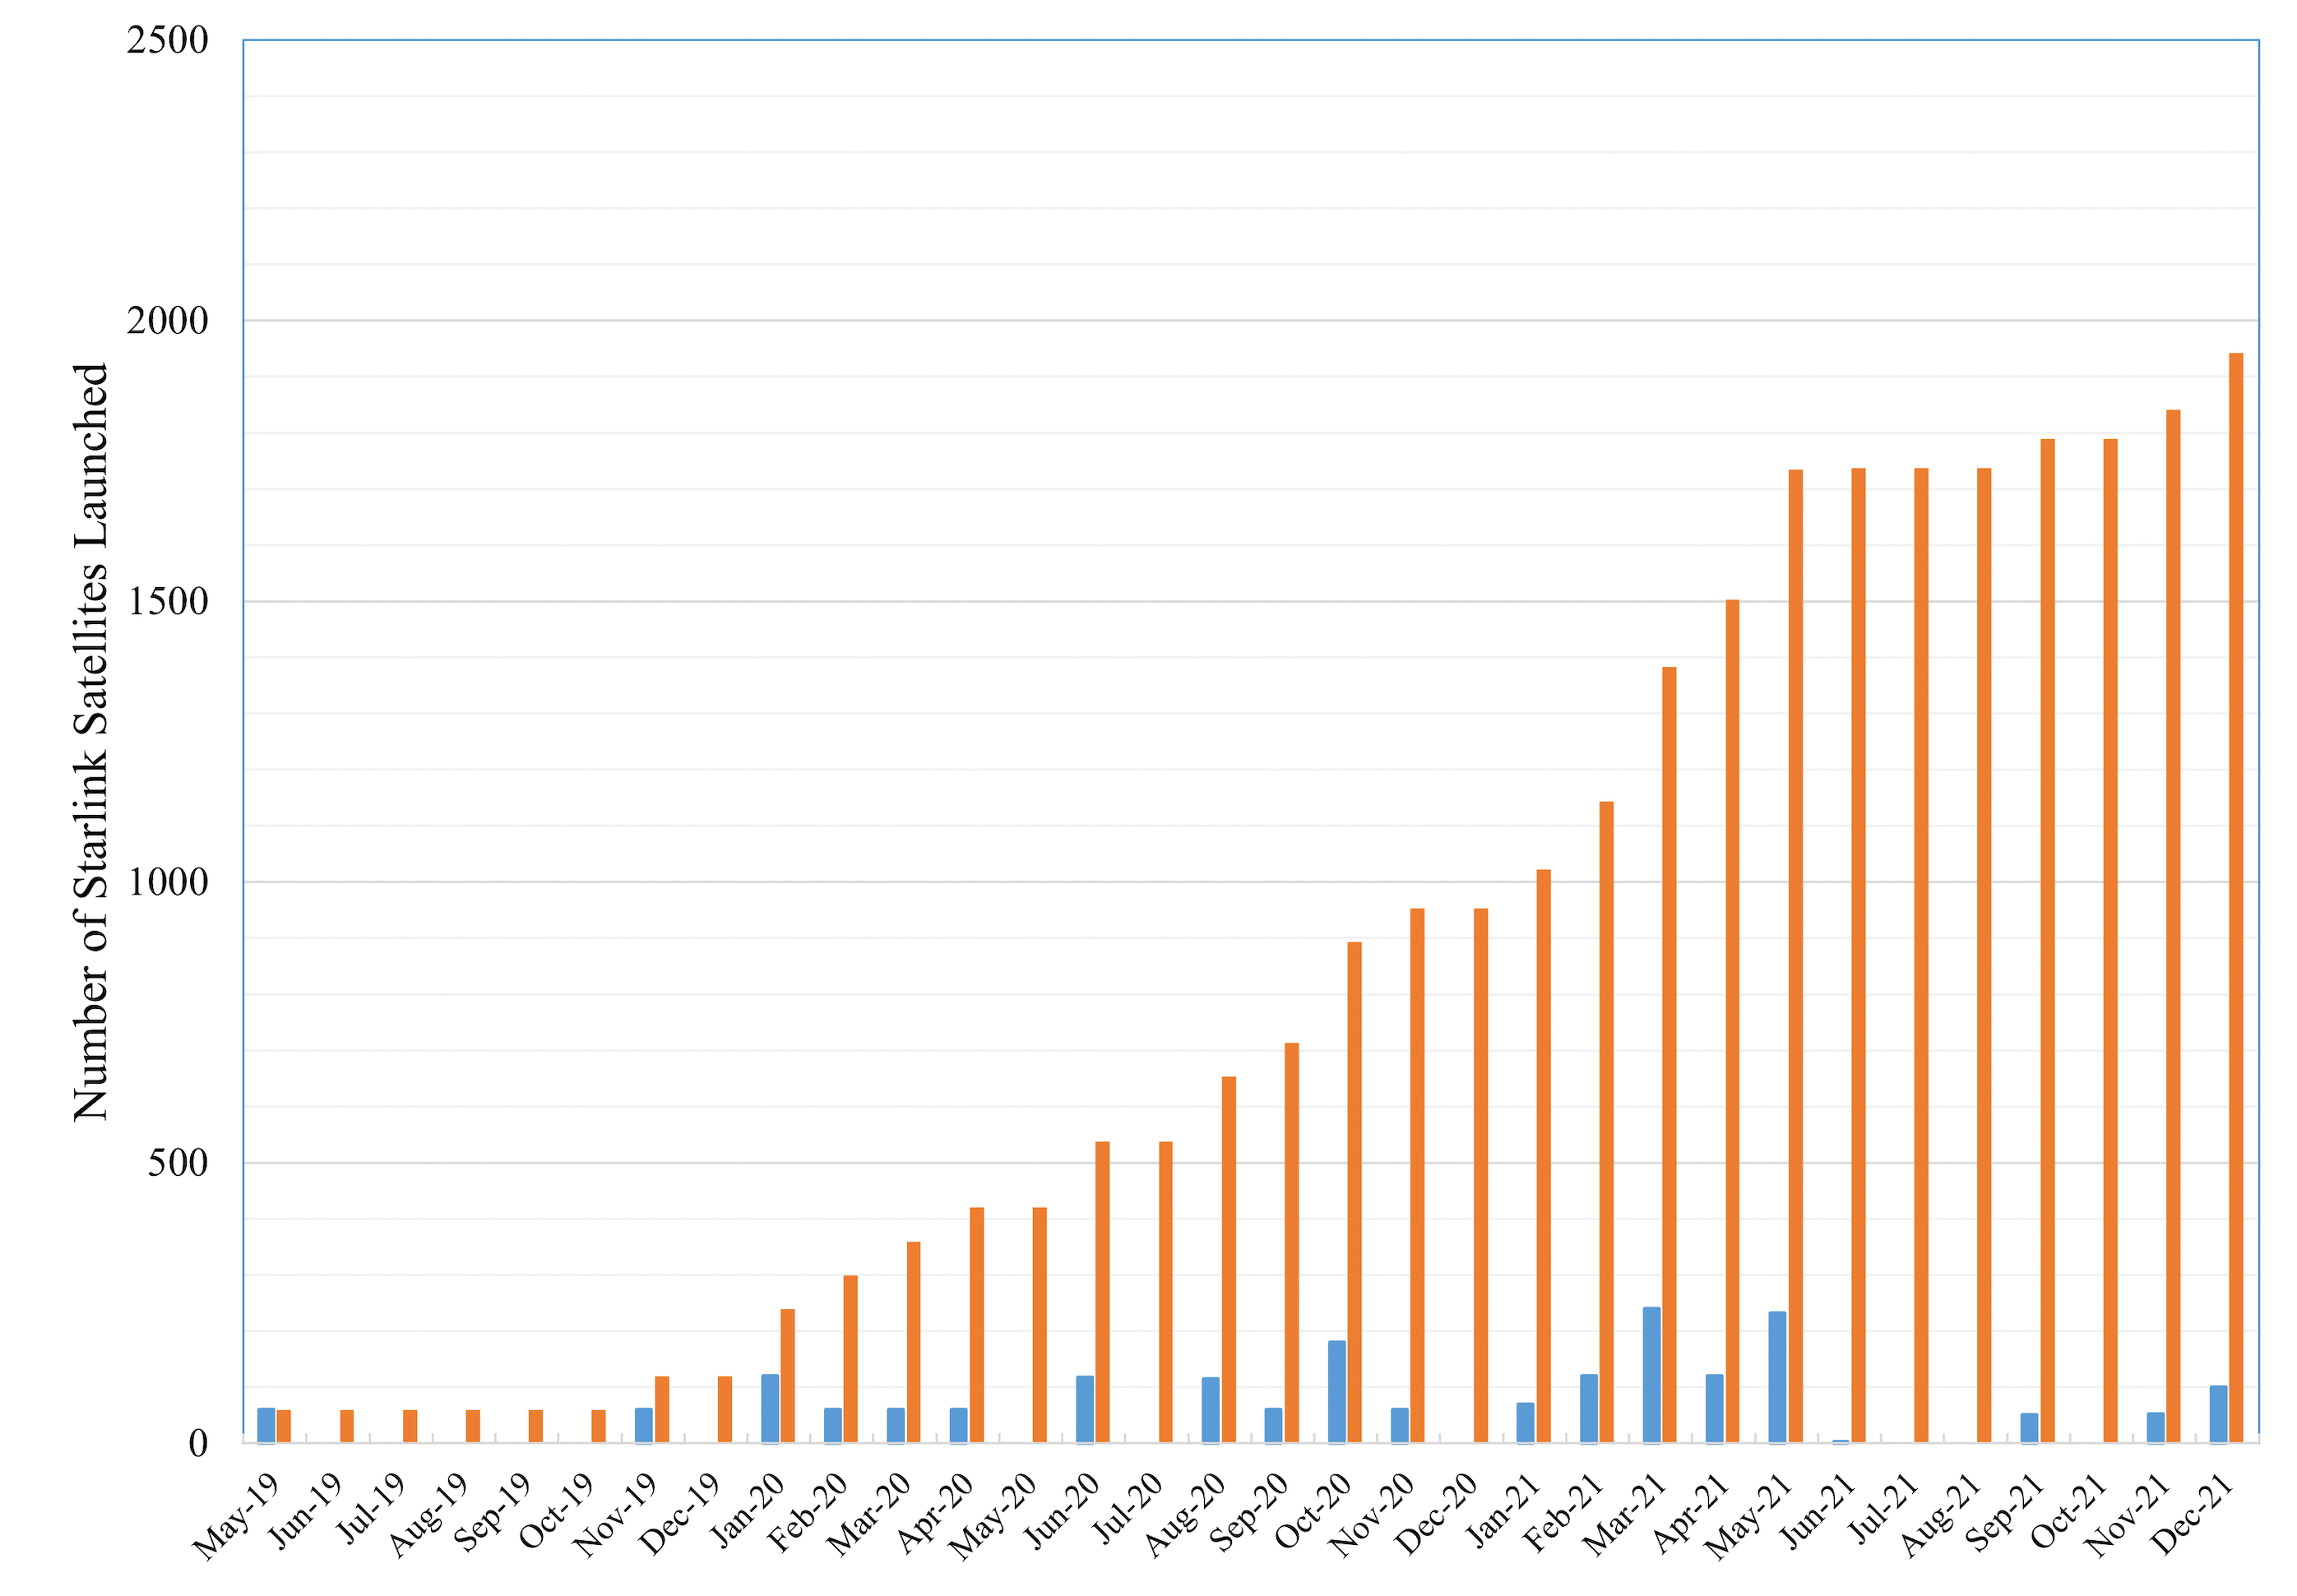Select the blue monthly bar for Mar-21
This screenshot has width=2297, height=1596.
point(1651,1375)
